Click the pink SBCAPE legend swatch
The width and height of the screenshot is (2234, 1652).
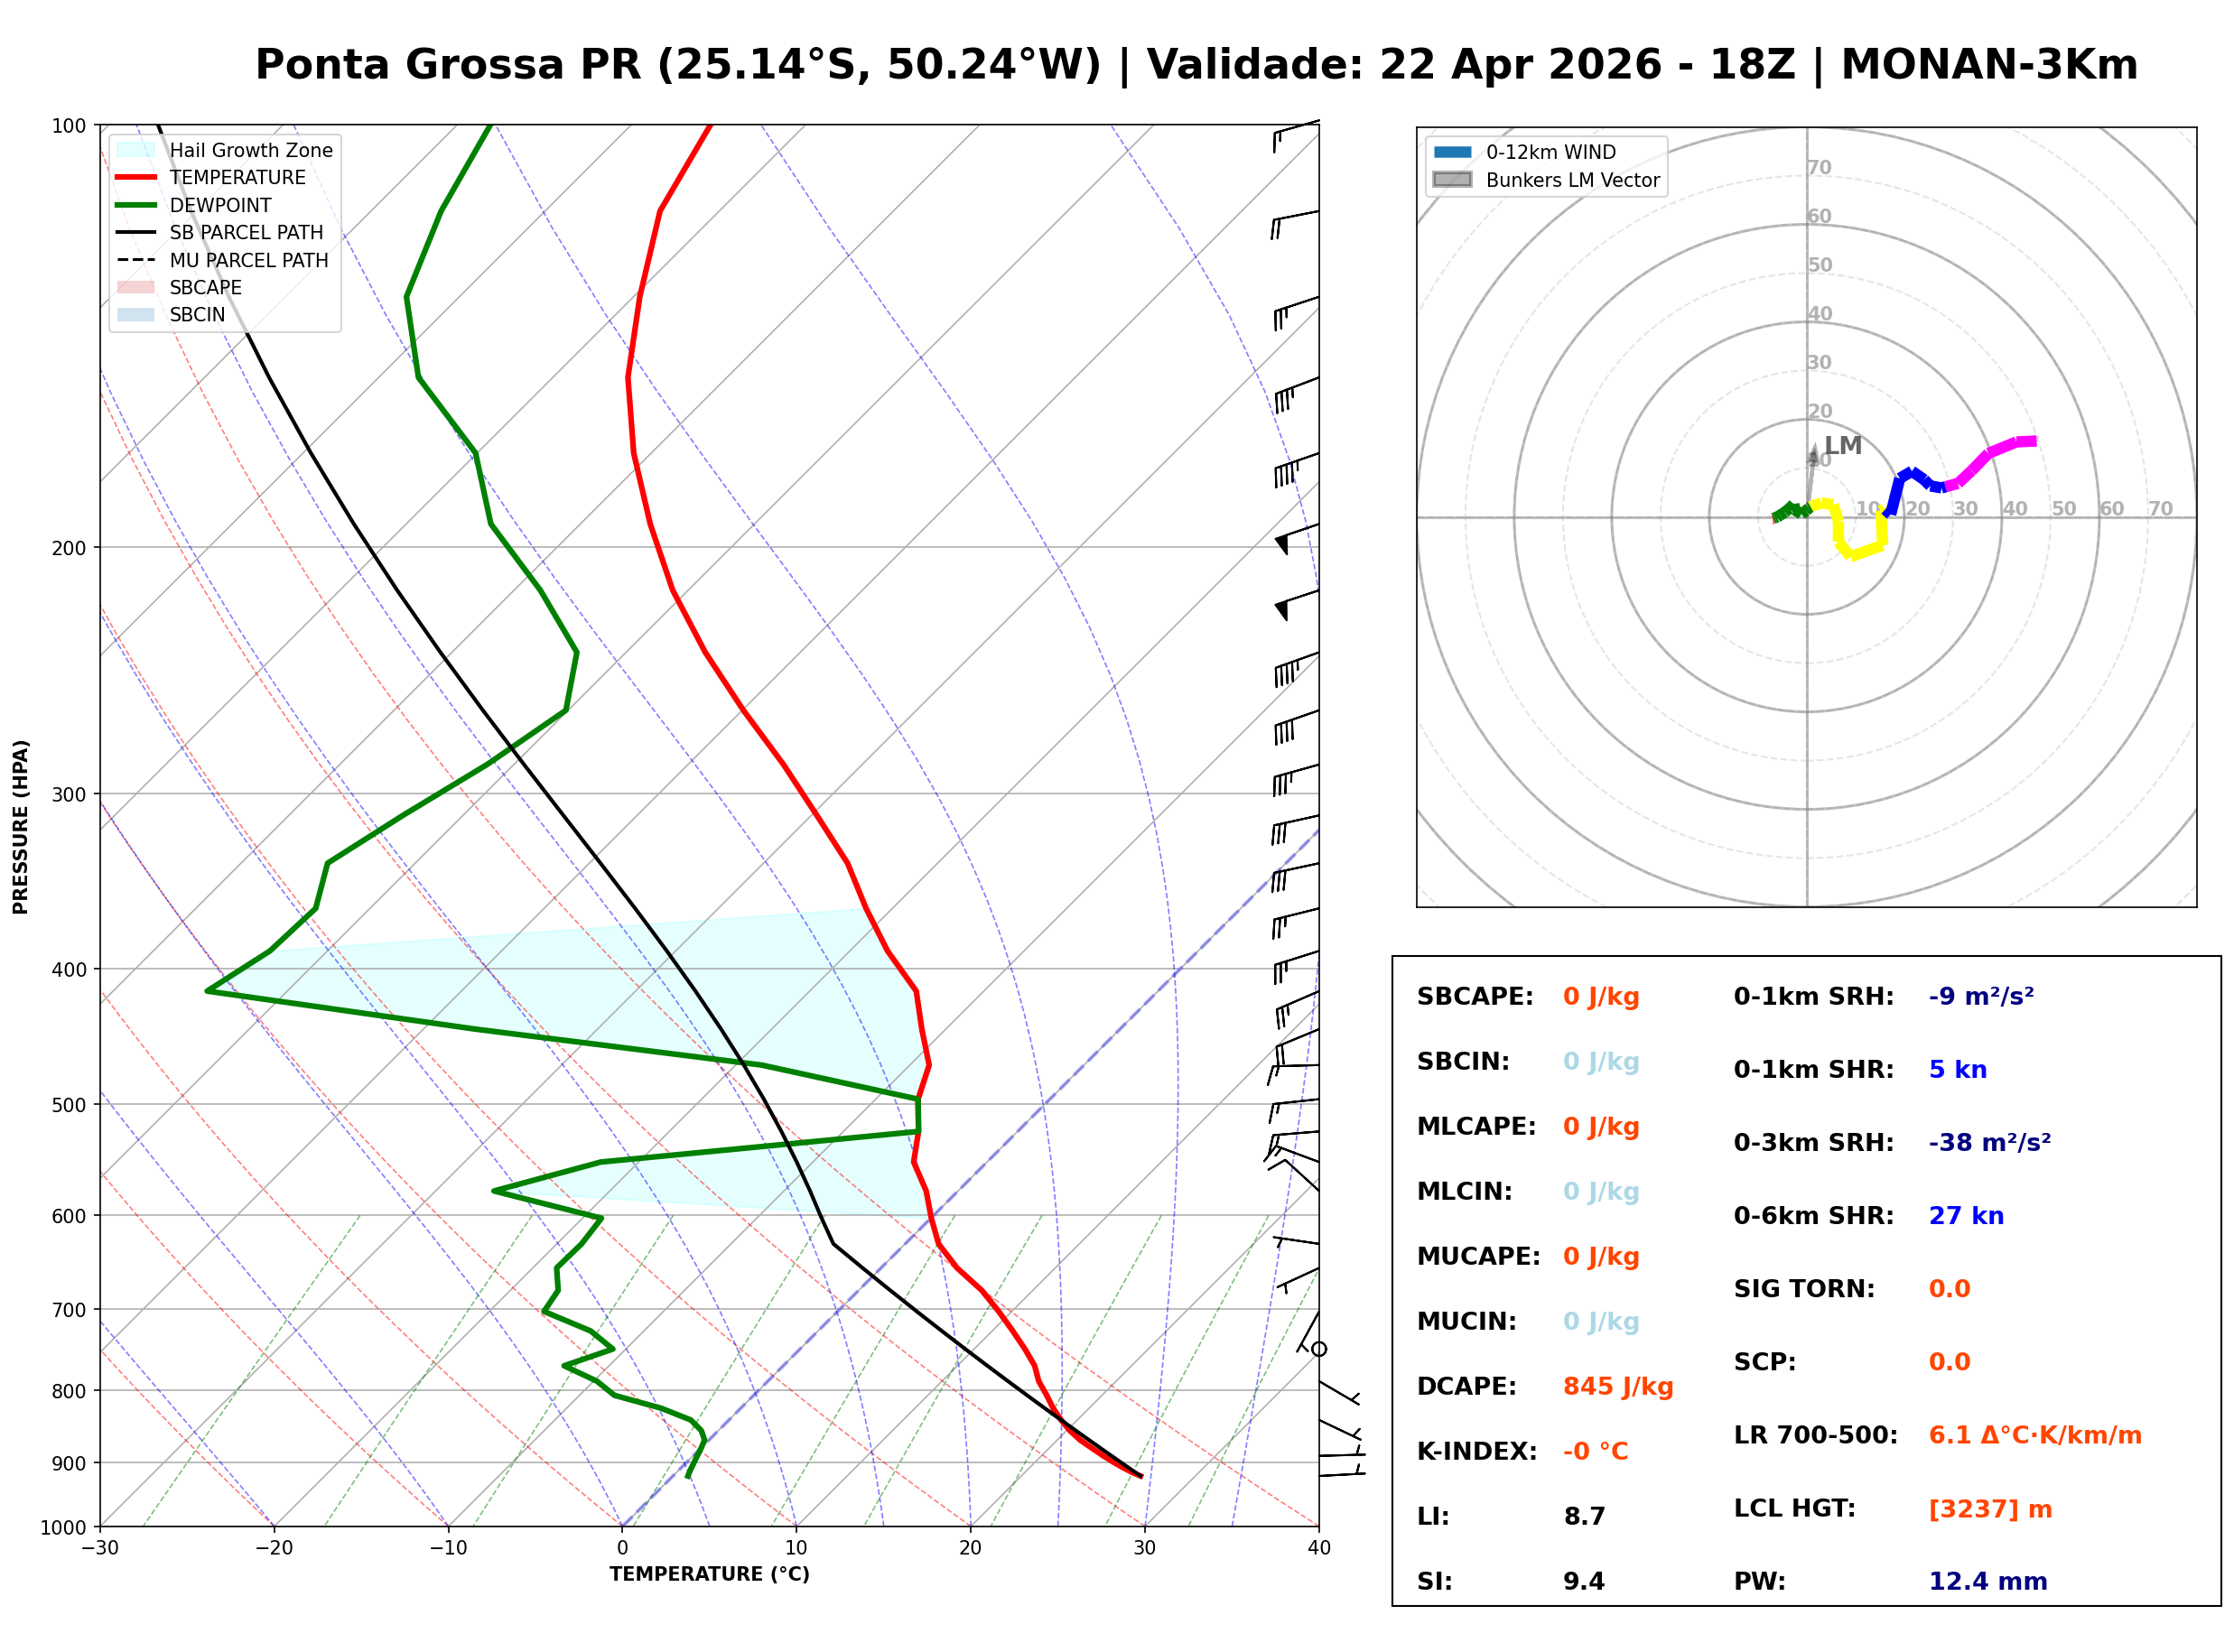pos(136,287)
